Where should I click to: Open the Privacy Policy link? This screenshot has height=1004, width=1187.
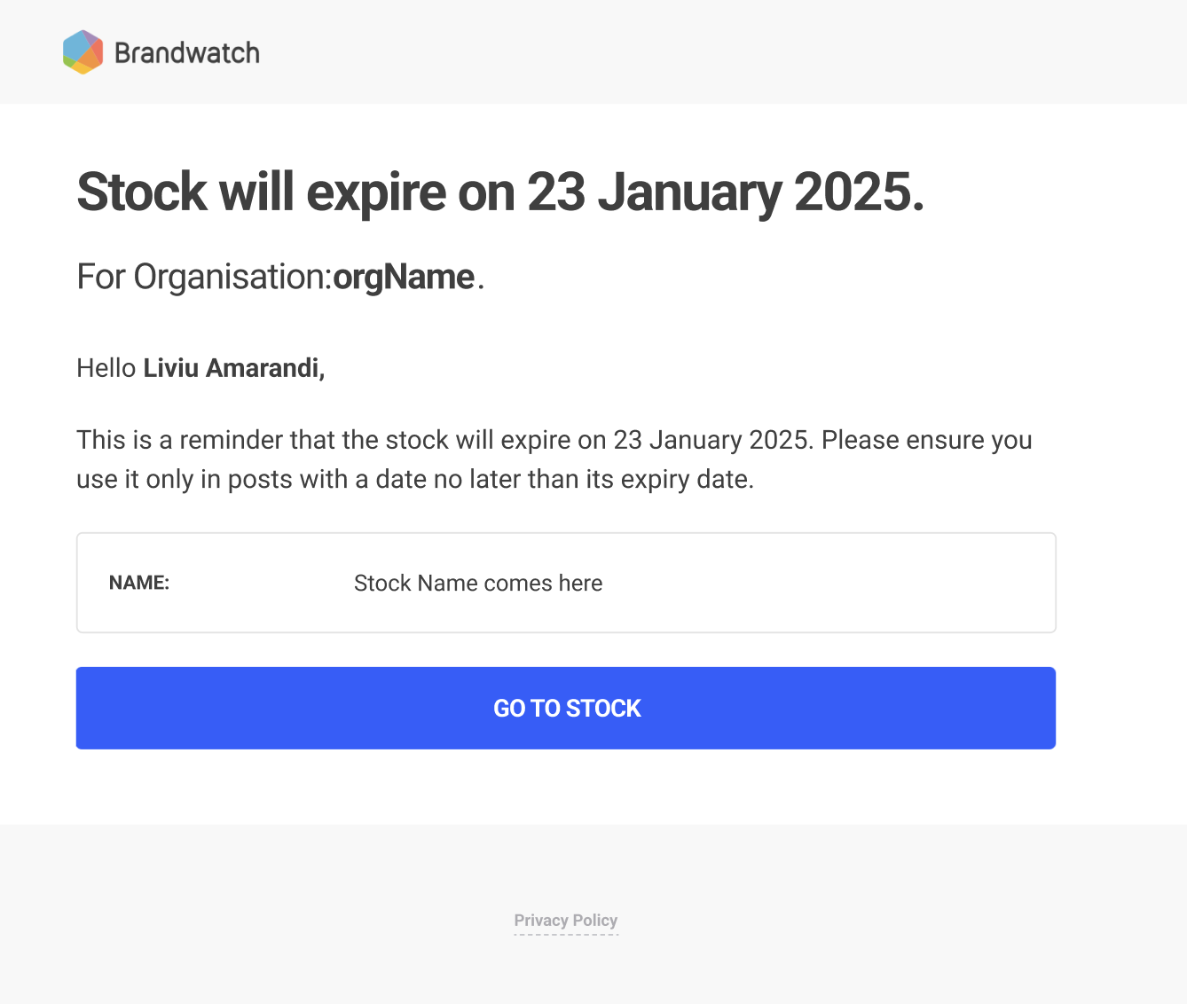tap(565, 921)
